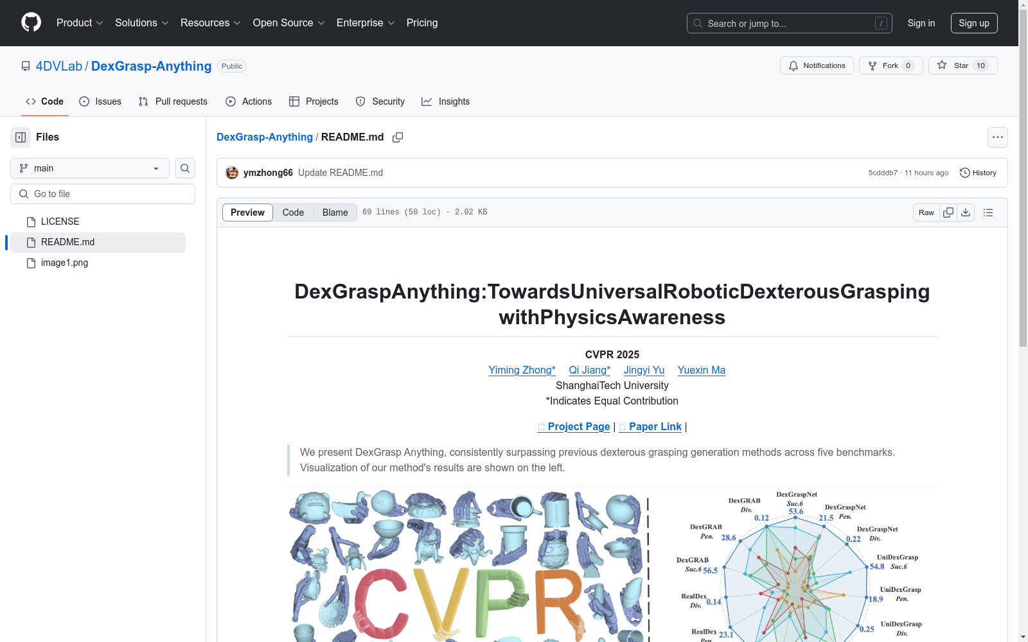View commit History of README.md

tap(978, 172)
